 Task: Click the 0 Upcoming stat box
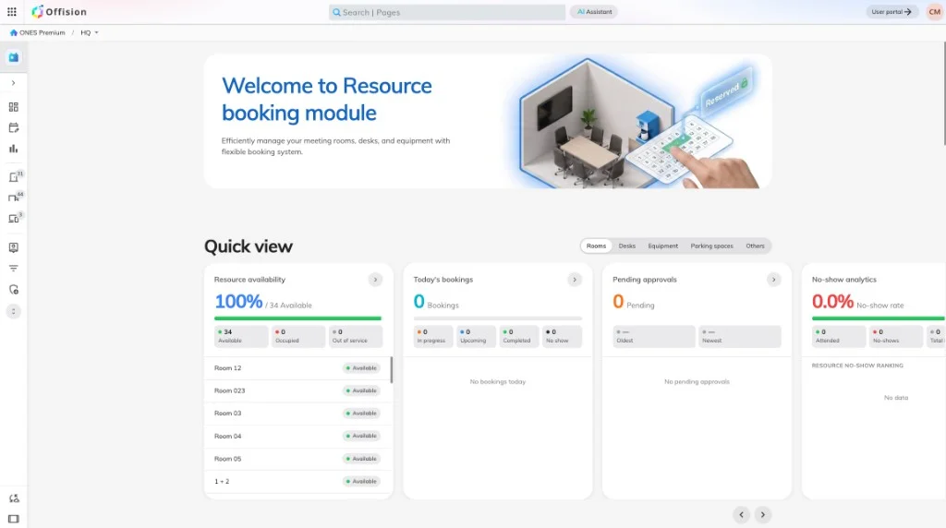476,336
